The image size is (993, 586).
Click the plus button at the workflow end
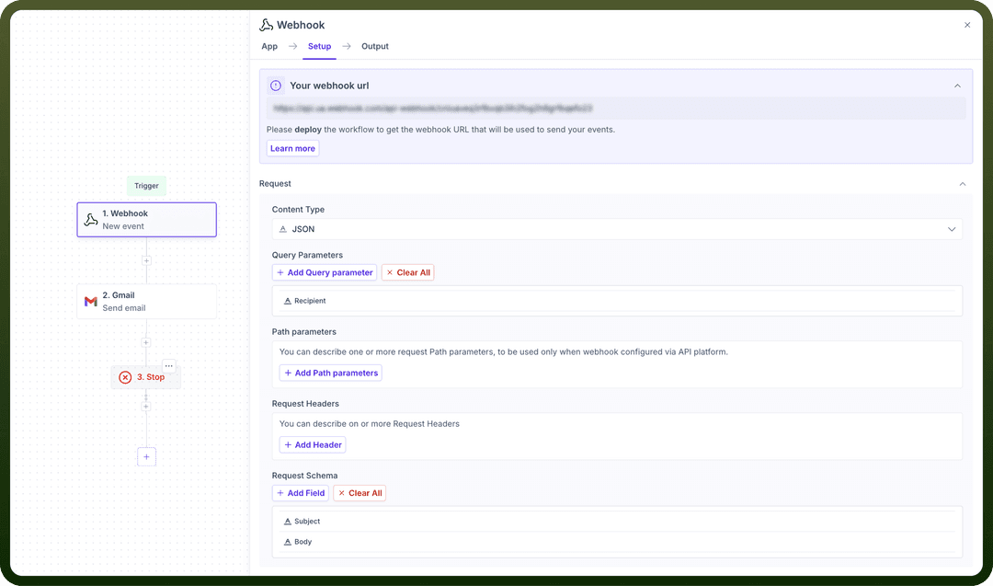[146, 457]
